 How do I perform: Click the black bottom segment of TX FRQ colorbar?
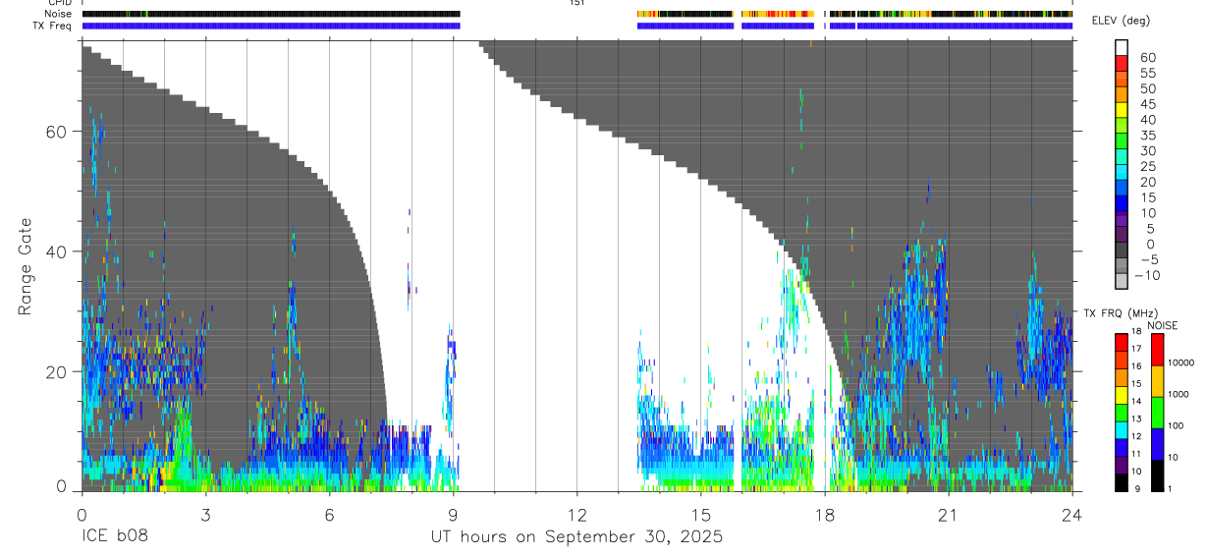click(1121, 482)
